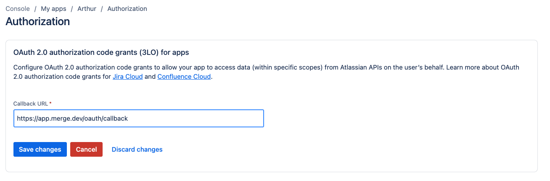Click the OAuth 2.0 authorization code grants title
Screen dimensions: 550x181
(101, 53)
